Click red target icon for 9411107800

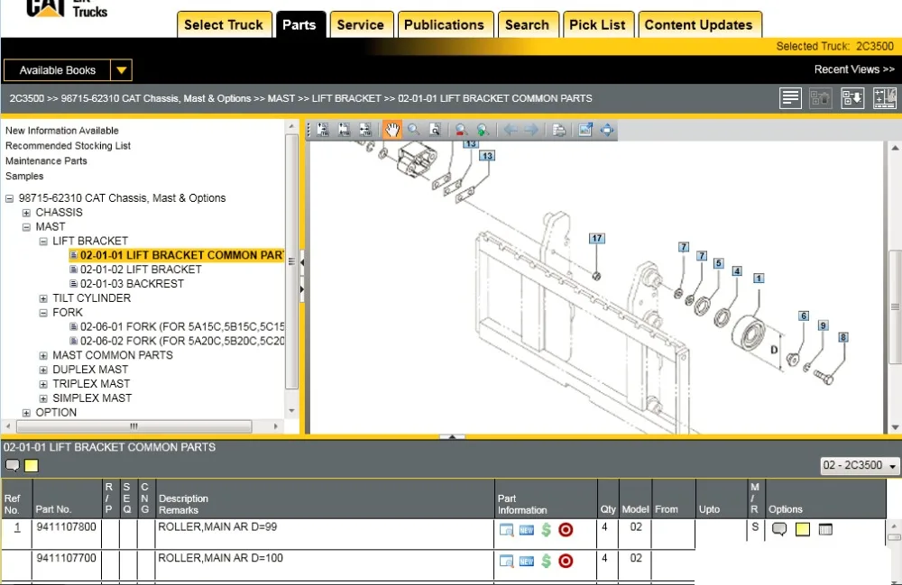click(566, 530)
